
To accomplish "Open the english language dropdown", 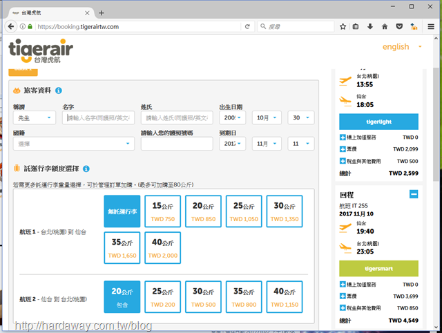I will [x=402, y=46].
